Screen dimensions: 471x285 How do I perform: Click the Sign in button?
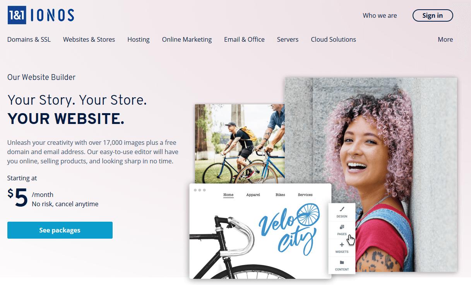(x=433, y=15)
